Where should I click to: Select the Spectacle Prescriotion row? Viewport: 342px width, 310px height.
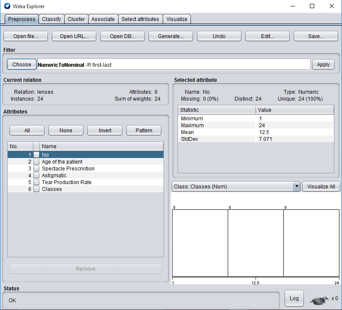coord(86,168)
